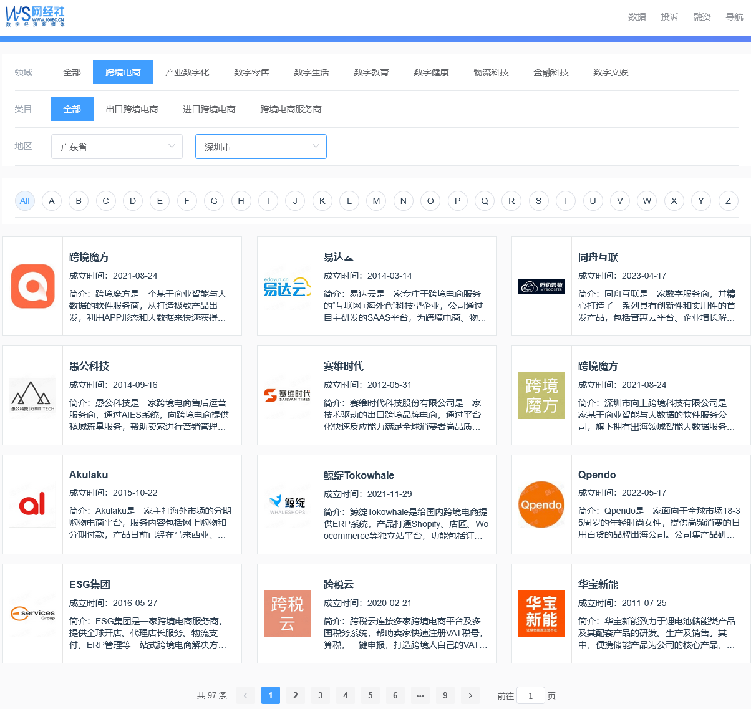Open the Qpendo orange circle logo
The image size is (751, 709).
pyautogui.click(x=541, y=504)
